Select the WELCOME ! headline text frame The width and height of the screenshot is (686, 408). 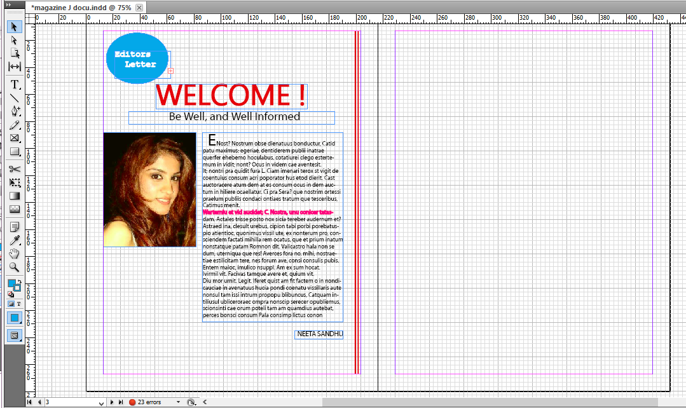coord(231,96)
